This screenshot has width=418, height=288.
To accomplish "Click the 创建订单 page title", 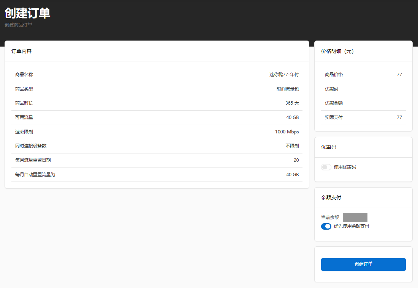I will pyautogui.click(x=27, y=13).
